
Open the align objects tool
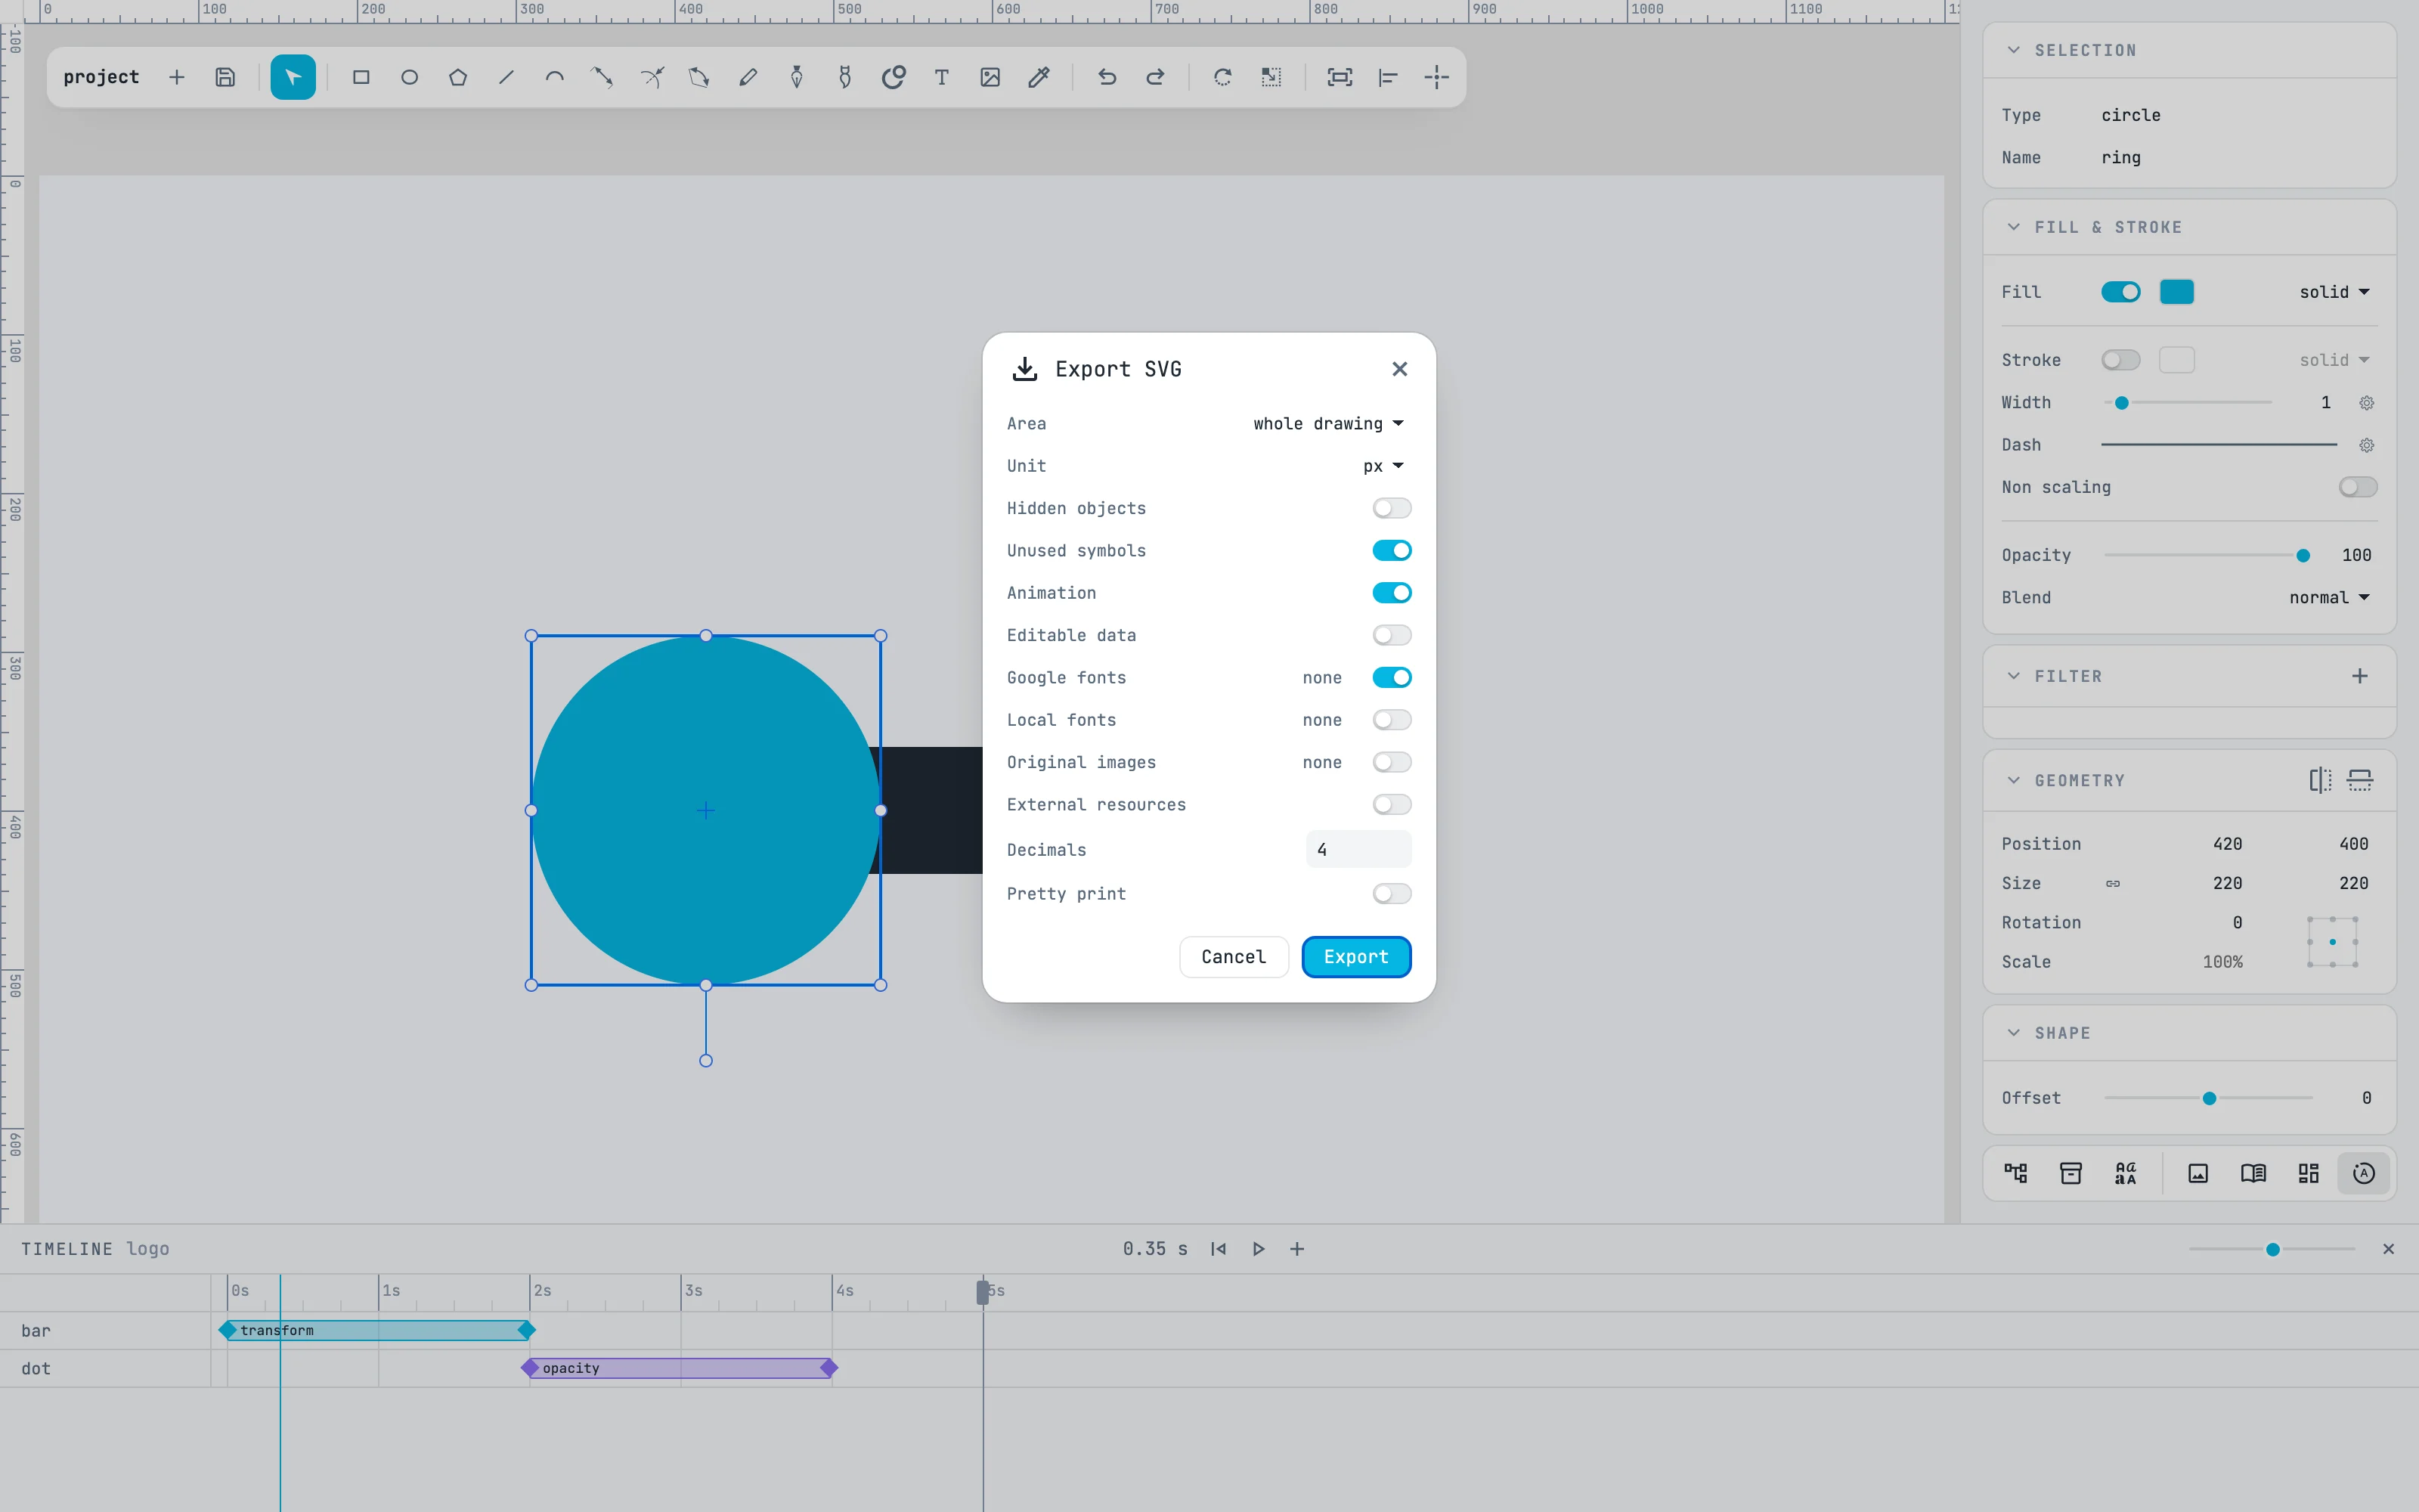point(1387,77)
